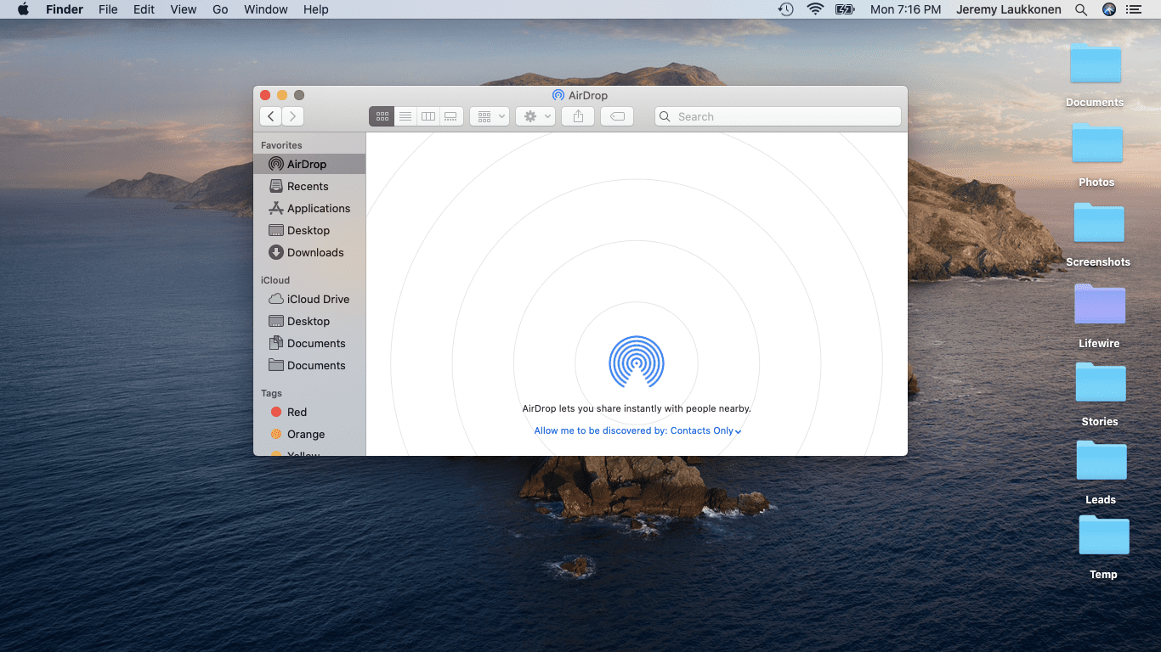Switch to icon view mode
1161x652 pixels.
[x=382, y=116]
